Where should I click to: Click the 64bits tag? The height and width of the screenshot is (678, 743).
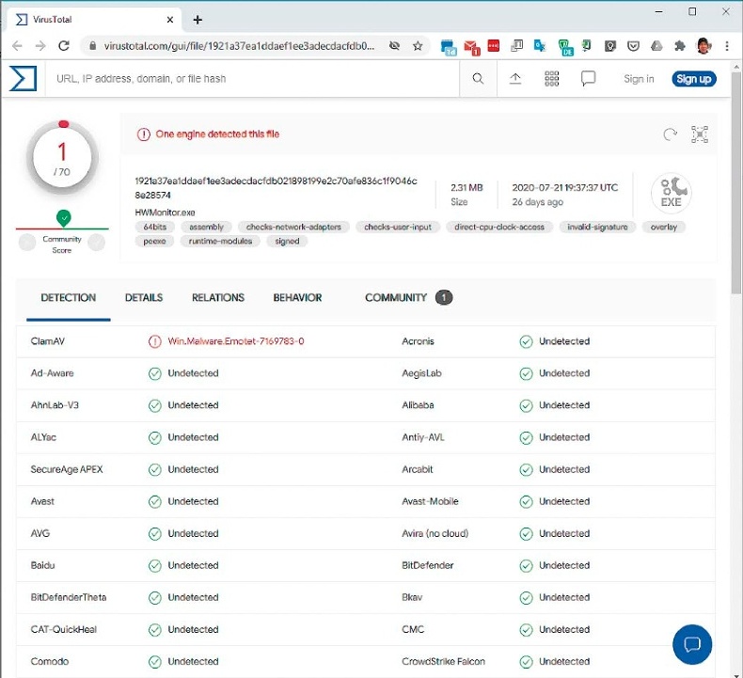click(x=155, y=227)
